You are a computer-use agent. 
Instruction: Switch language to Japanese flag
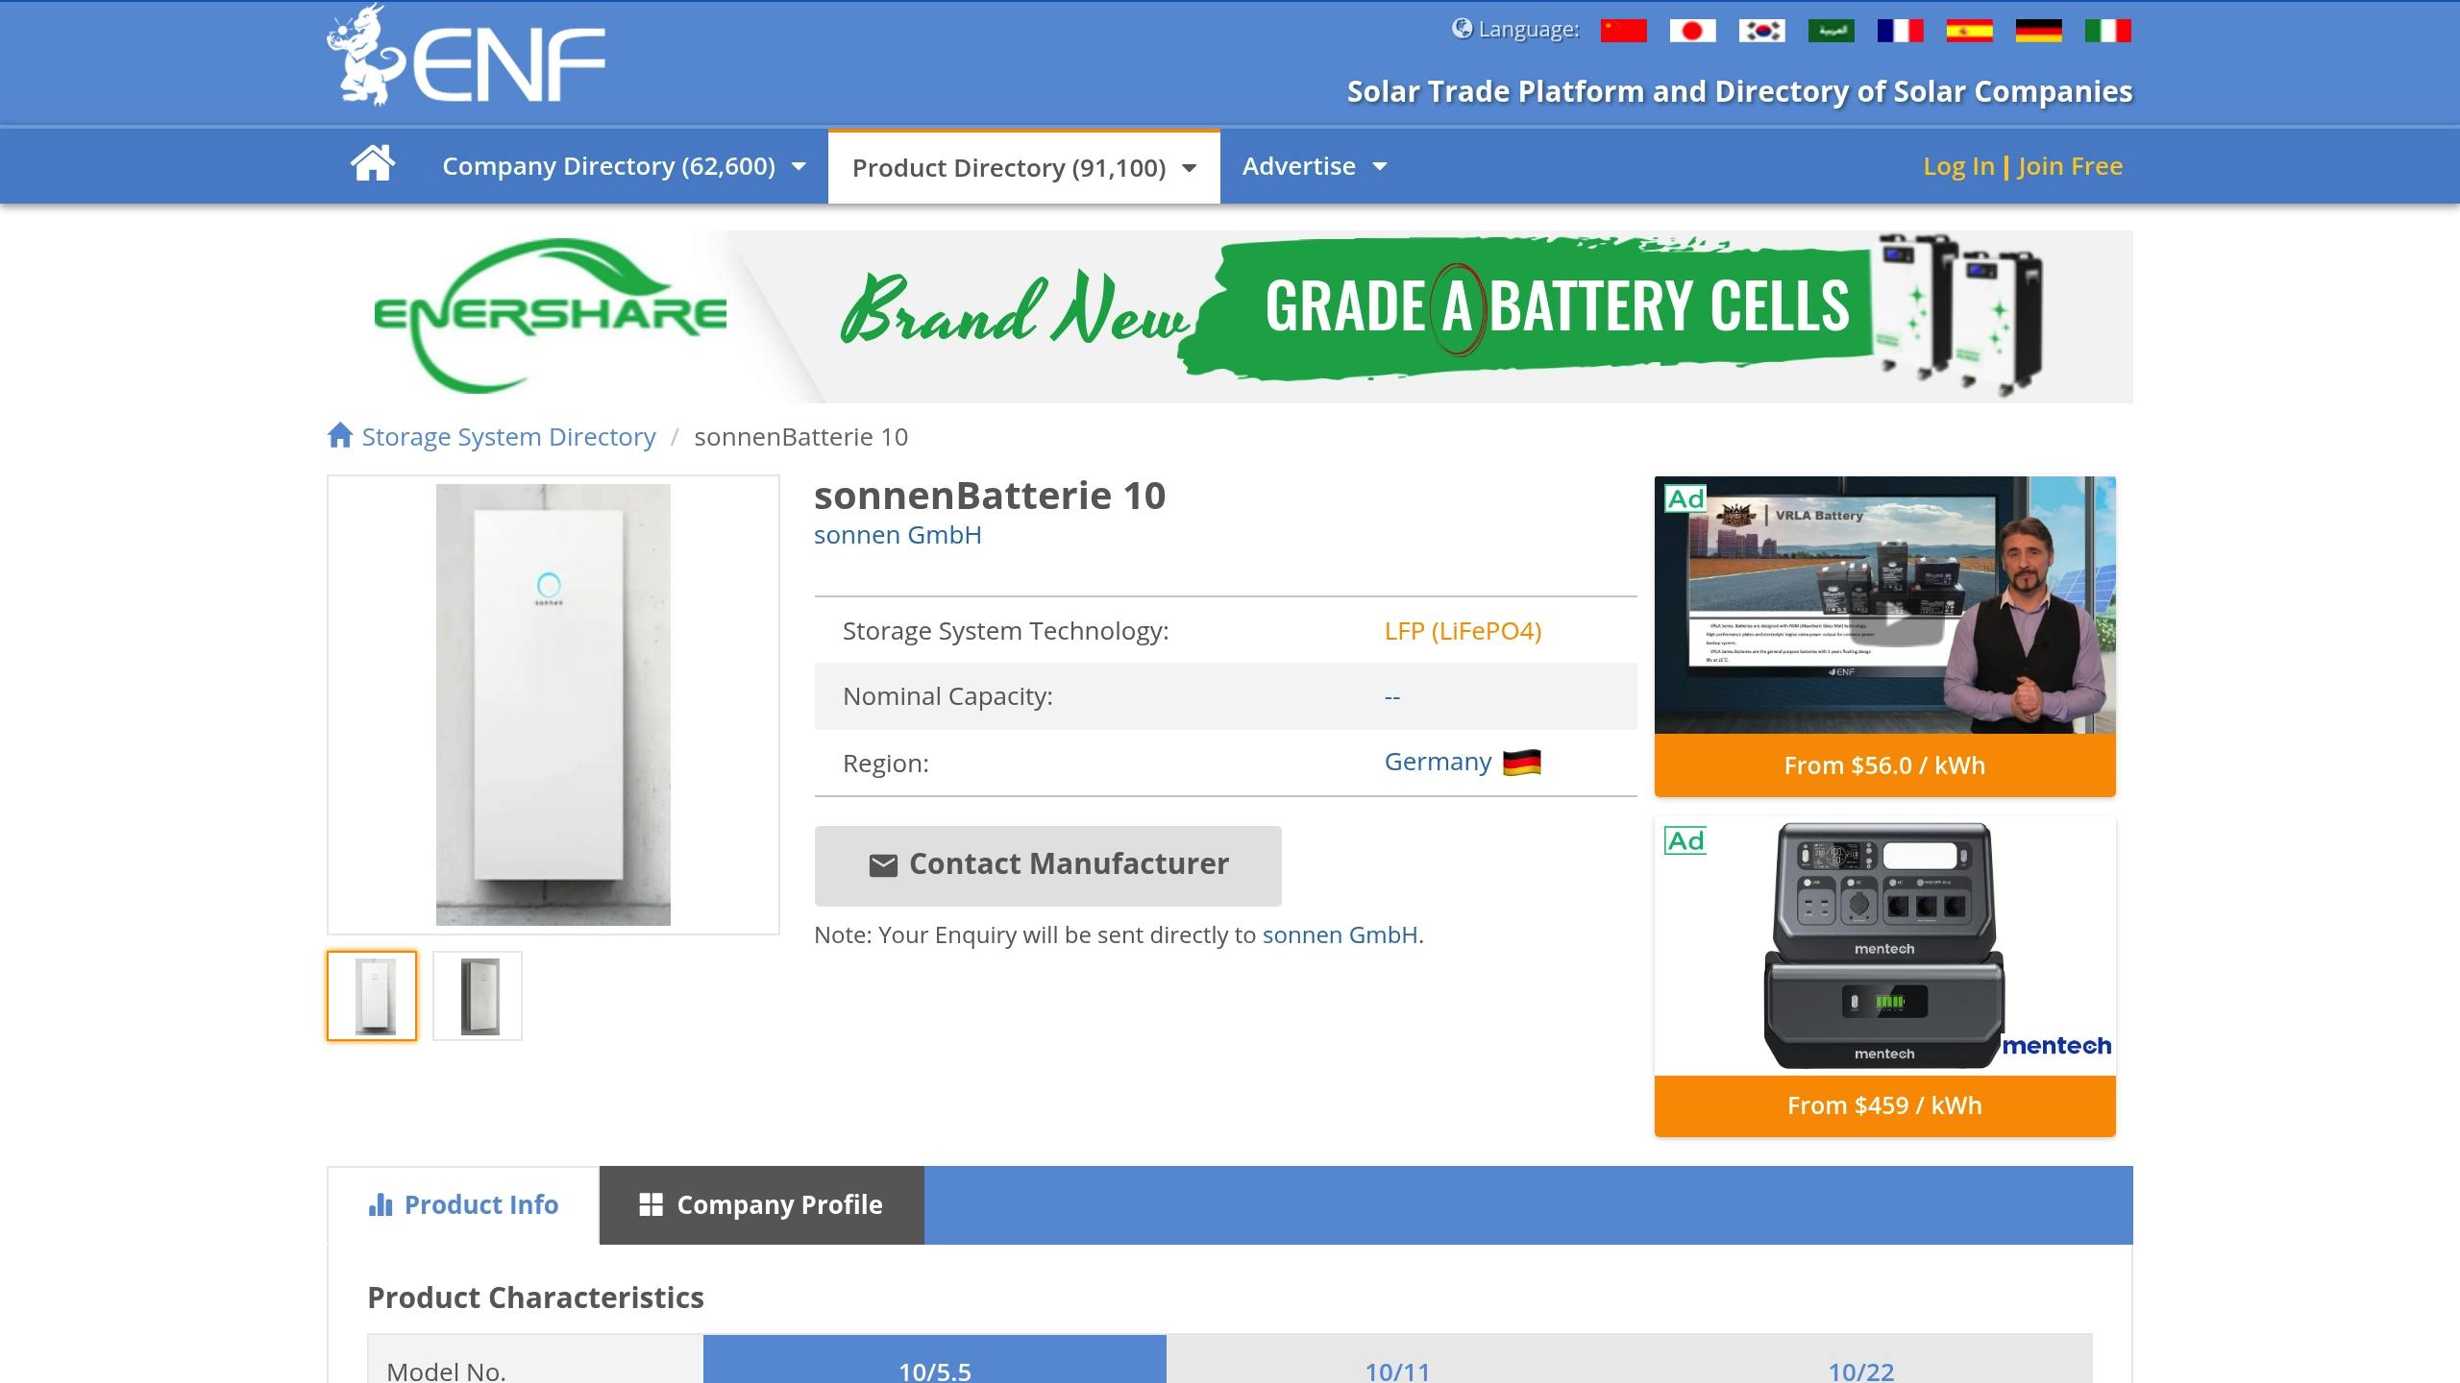click(1692, 31)
